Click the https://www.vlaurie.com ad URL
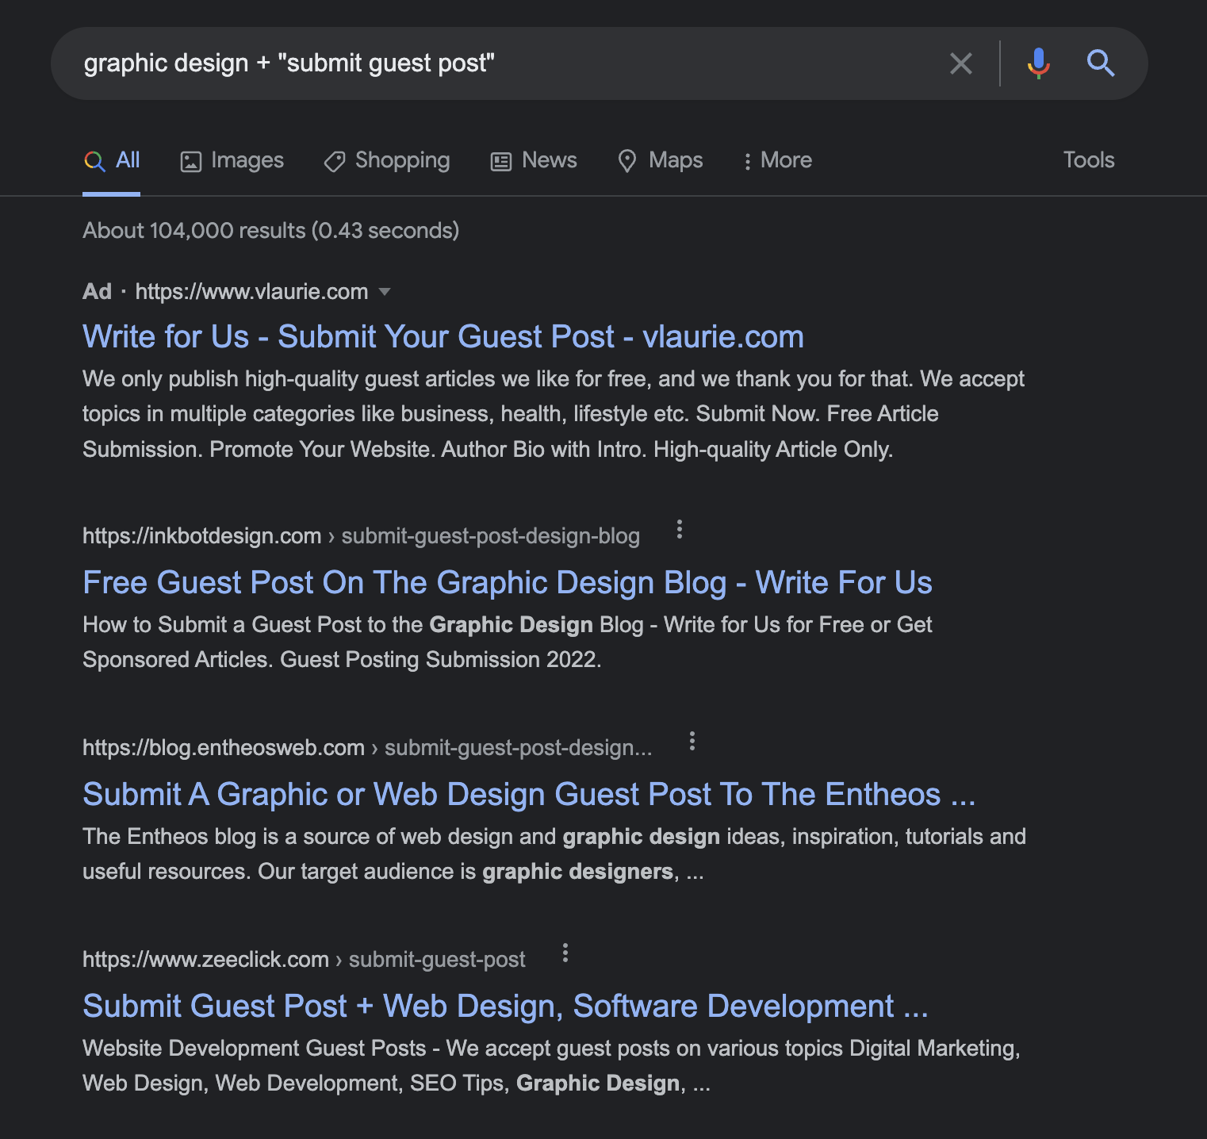 251,292
